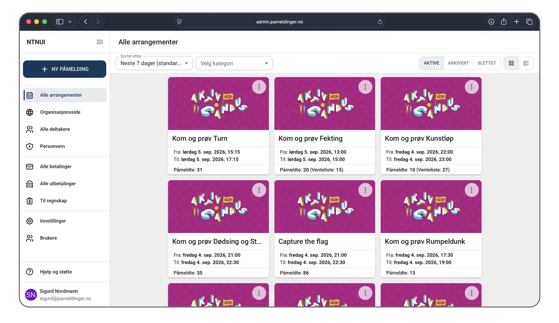This screenshot has height=323, width=559.
Task: Click the Alle utbetalinger bank icon
Action: pos(30,184)
